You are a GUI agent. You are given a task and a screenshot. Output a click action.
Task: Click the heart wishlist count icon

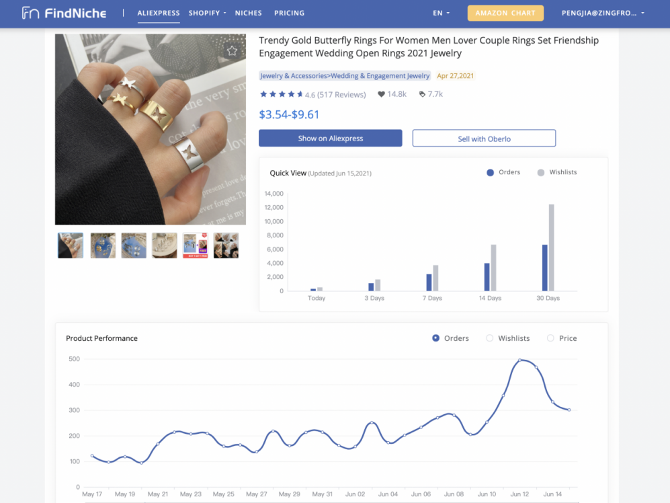point(381,94)
